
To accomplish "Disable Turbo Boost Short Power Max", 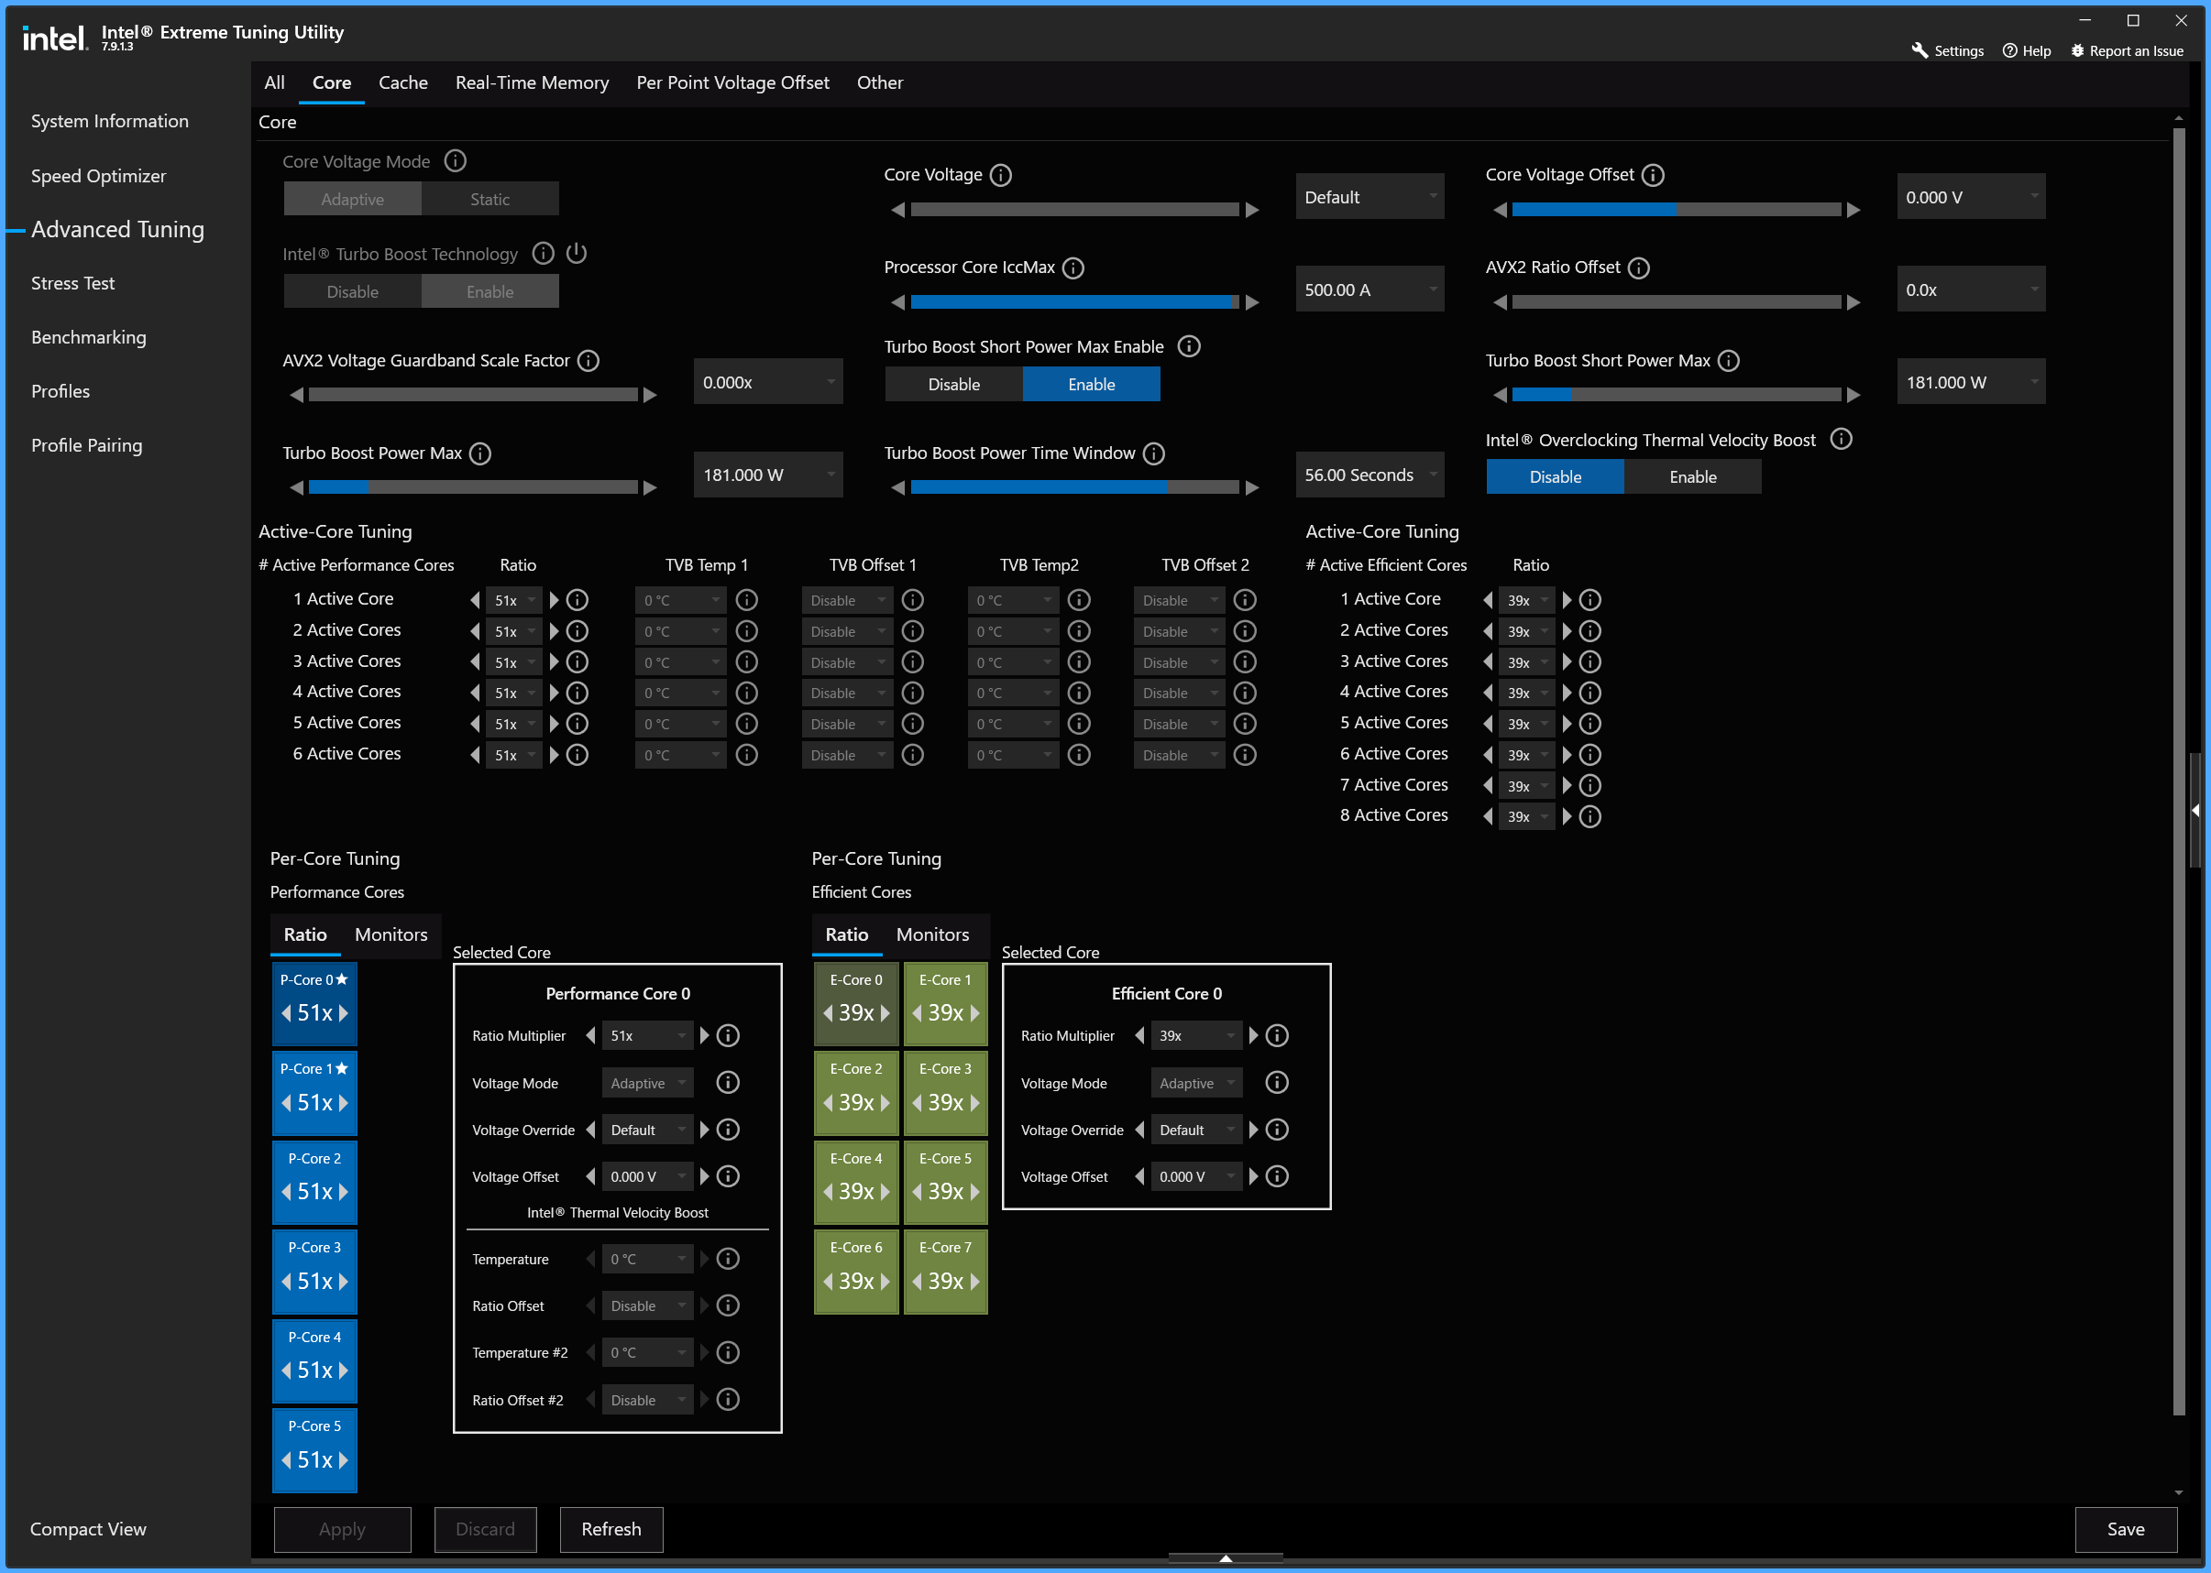I will (x=954, y=386).
